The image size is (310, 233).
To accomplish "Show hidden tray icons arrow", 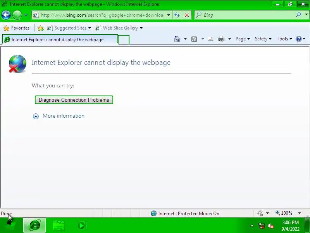I will click(x=252, y=226).
